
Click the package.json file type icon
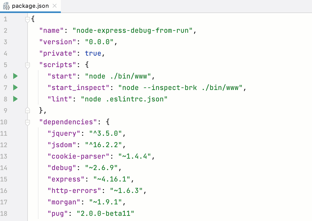click(6, 6)
